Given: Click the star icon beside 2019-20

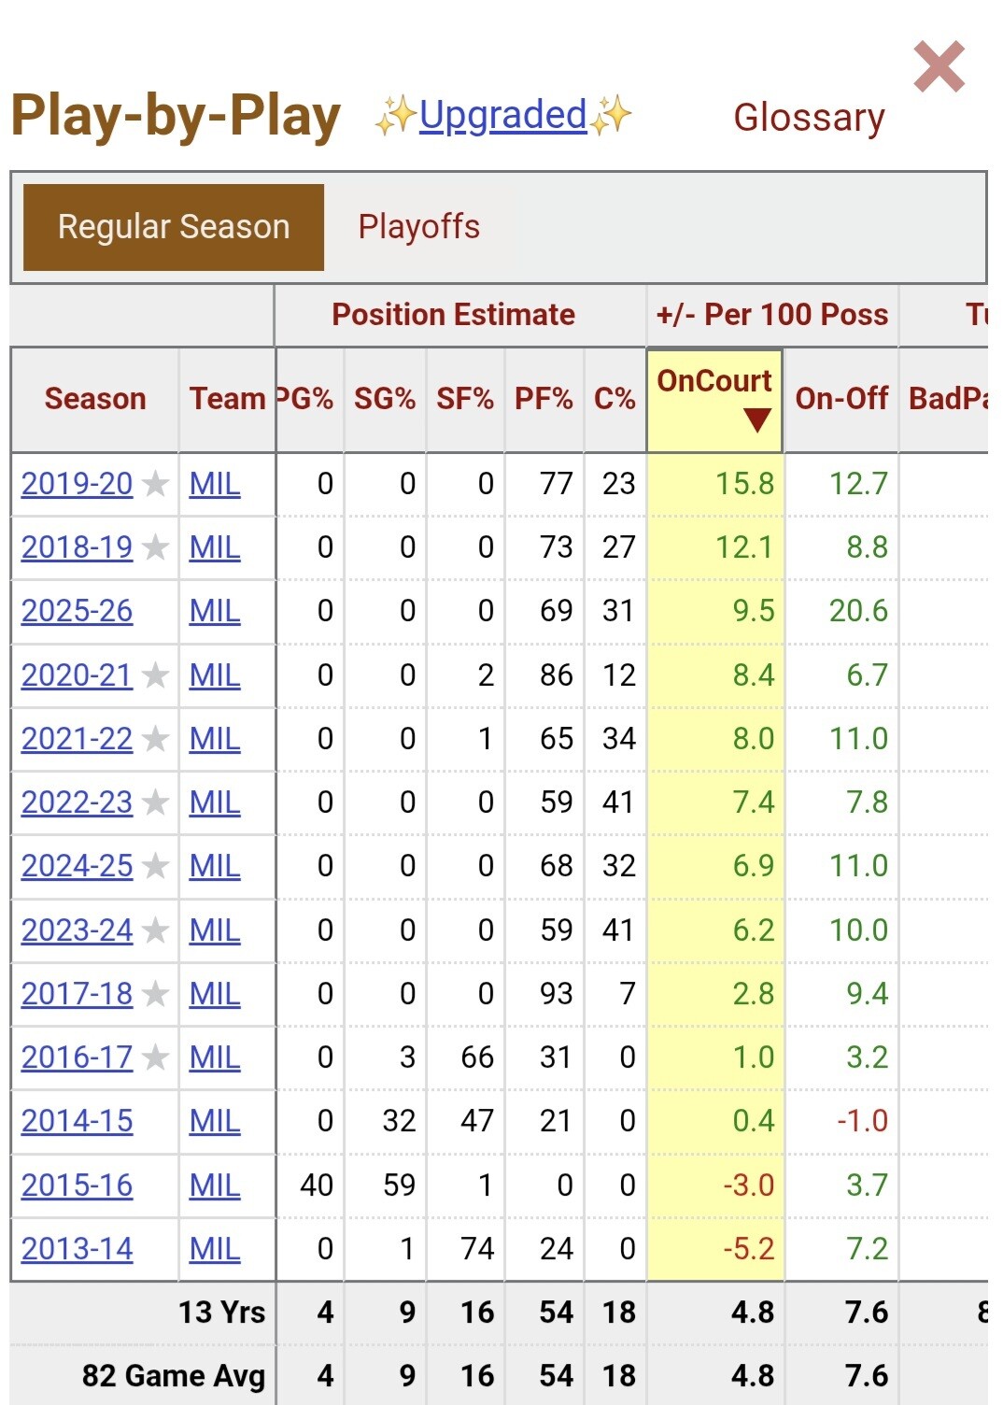Looking at the screenshot, I should [x=155, y=484].
